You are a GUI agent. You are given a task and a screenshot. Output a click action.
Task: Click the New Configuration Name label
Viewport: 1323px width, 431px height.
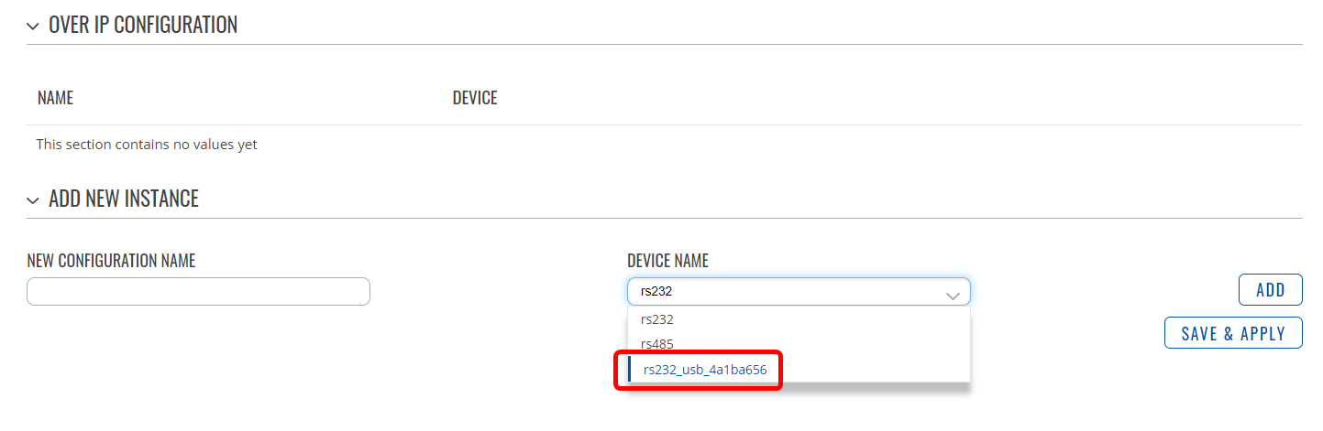[112, 261]
